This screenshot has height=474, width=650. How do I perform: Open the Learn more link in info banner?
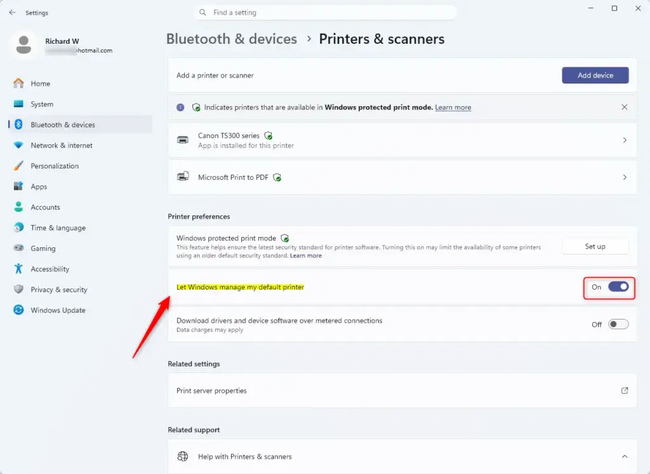pyautogui.click(x=453, y=107)
